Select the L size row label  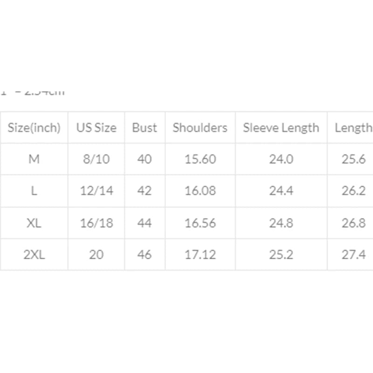(x=34, y=191)
